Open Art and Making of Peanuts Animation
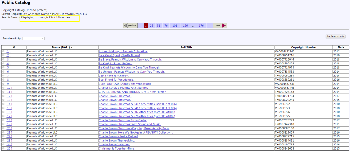The image size is (350, 151). click(123, 51)
